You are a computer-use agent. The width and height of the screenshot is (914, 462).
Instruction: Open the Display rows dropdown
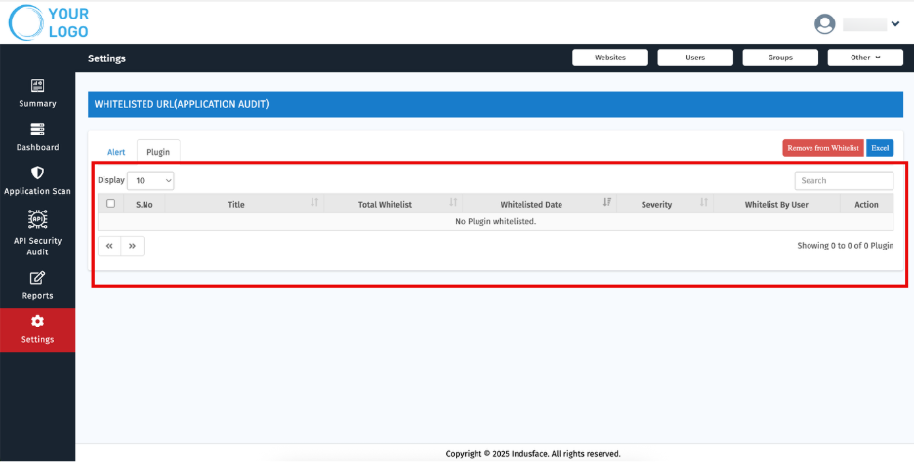(x=150, y=181)
